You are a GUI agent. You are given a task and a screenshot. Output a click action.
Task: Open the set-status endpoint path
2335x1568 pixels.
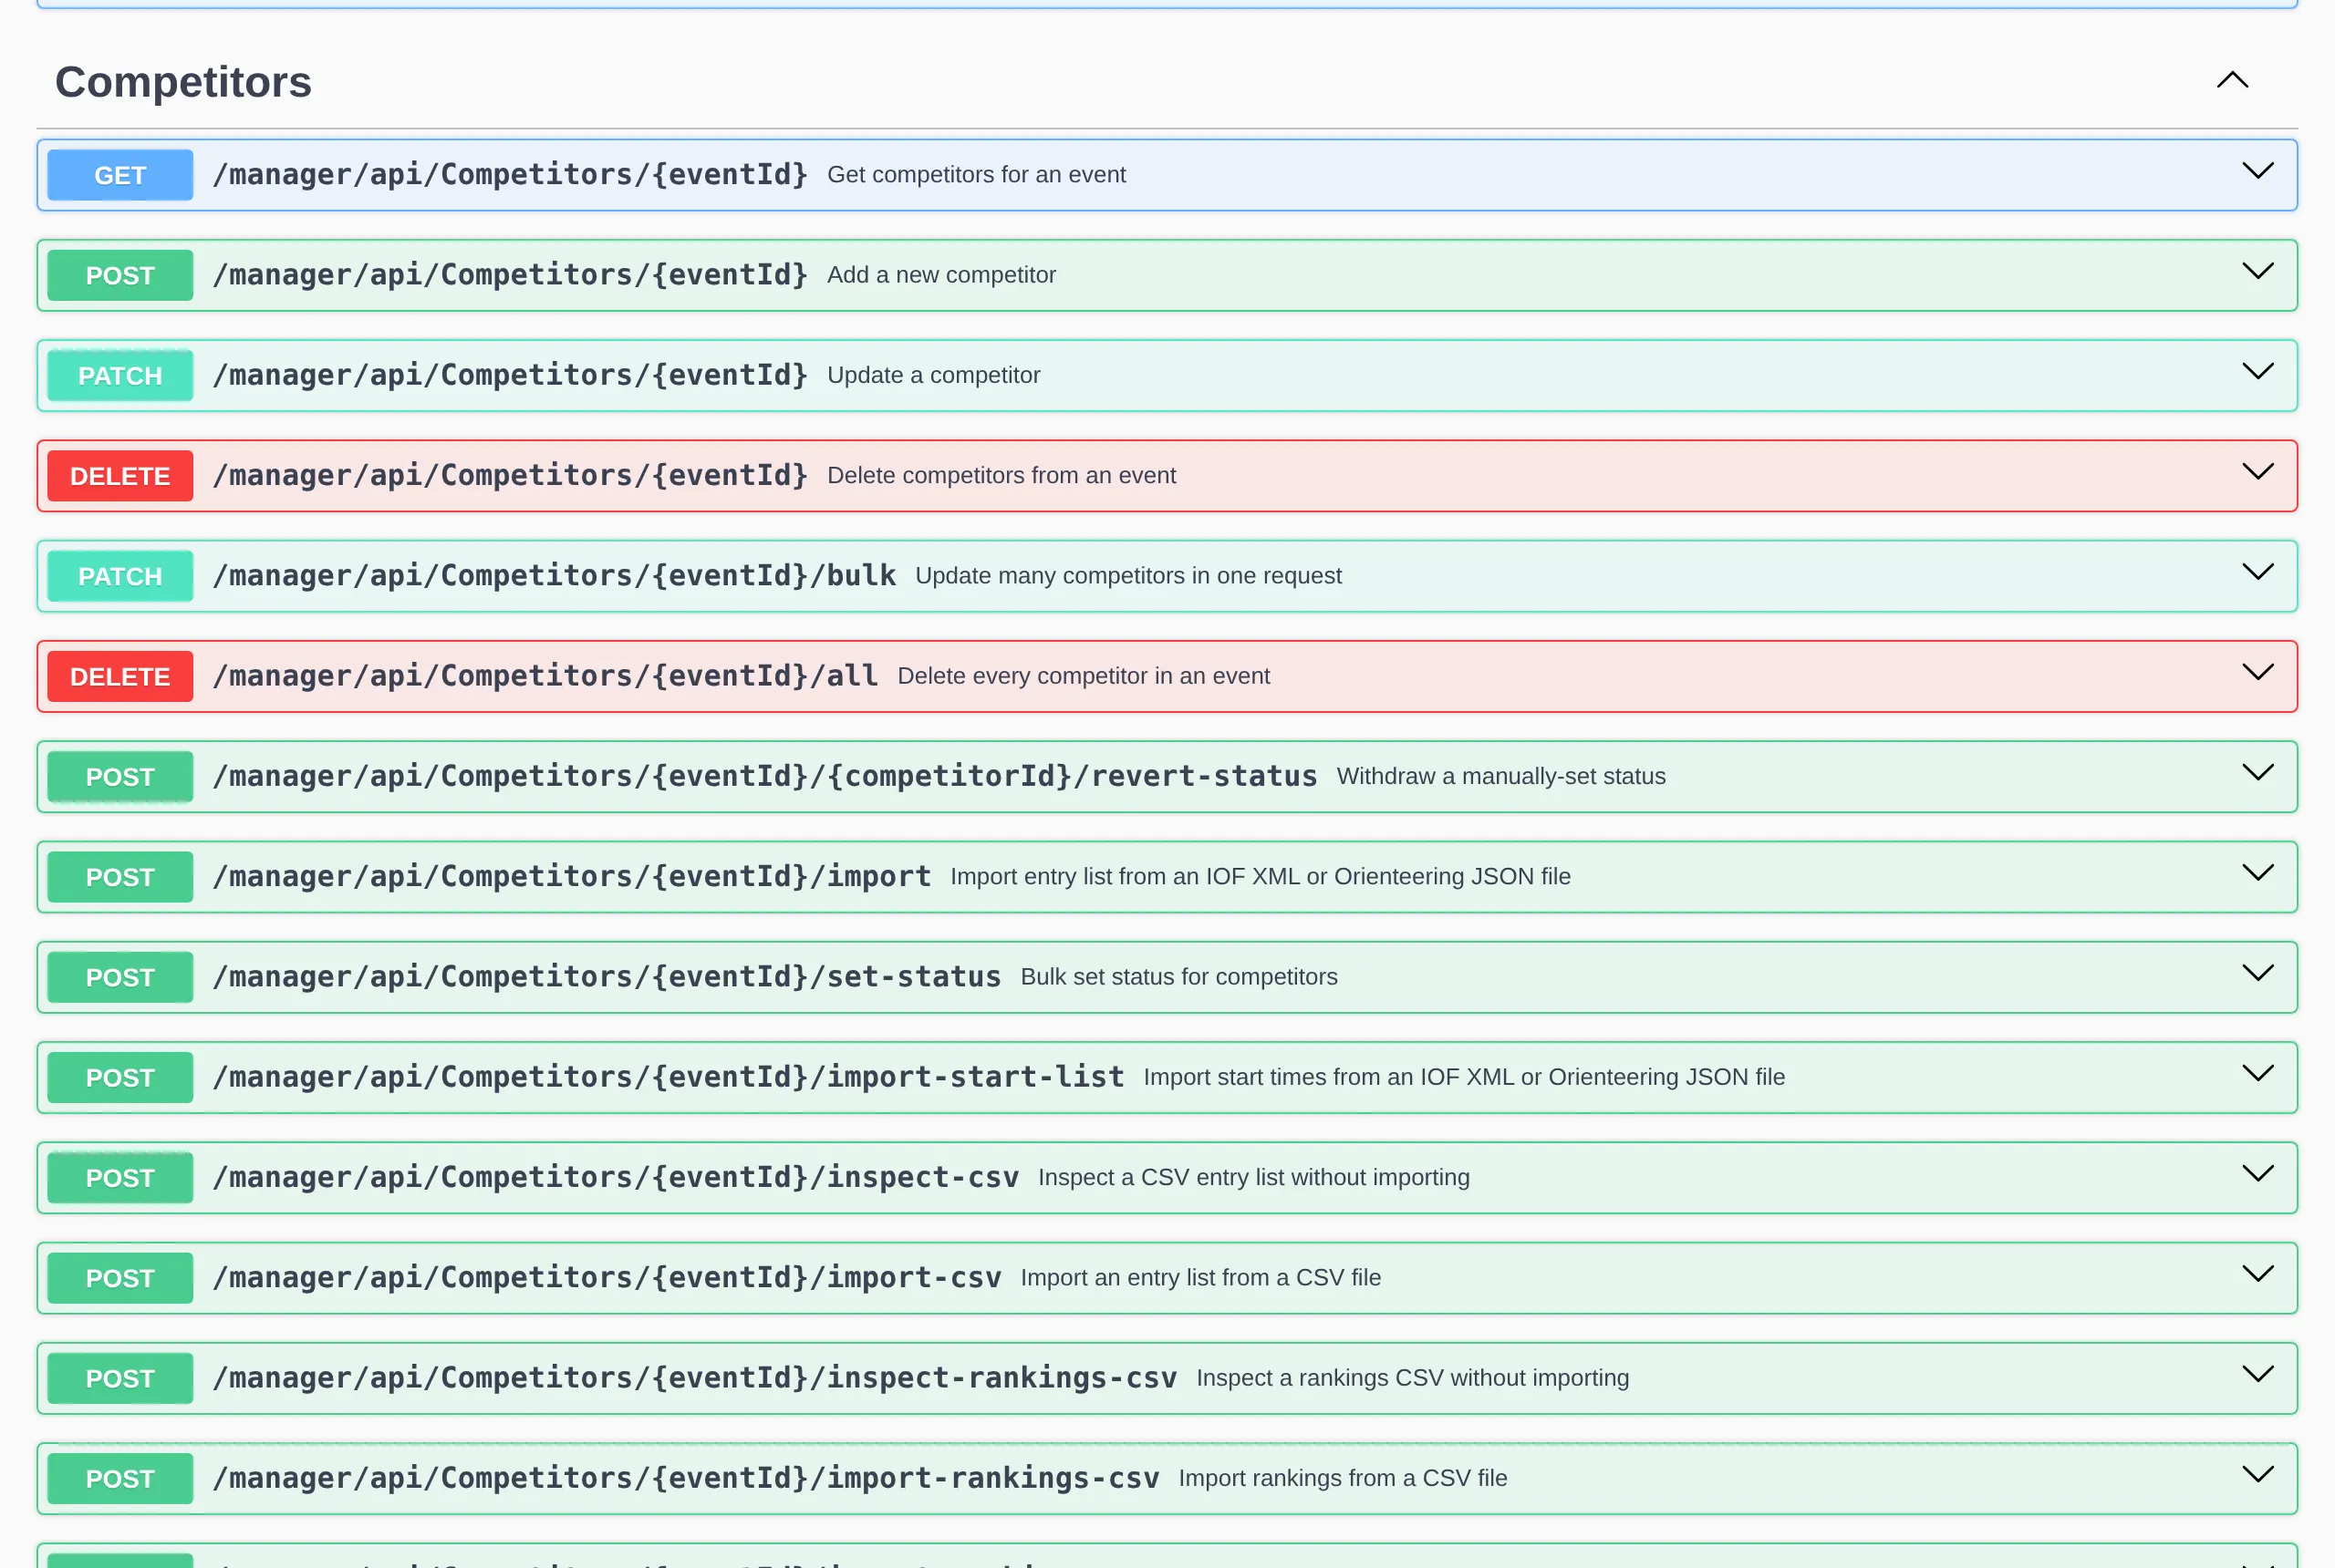[607, 977]
